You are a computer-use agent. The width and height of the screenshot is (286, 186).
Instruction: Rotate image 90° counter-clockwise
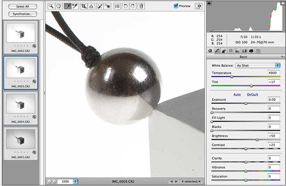(x=126, y=6)
